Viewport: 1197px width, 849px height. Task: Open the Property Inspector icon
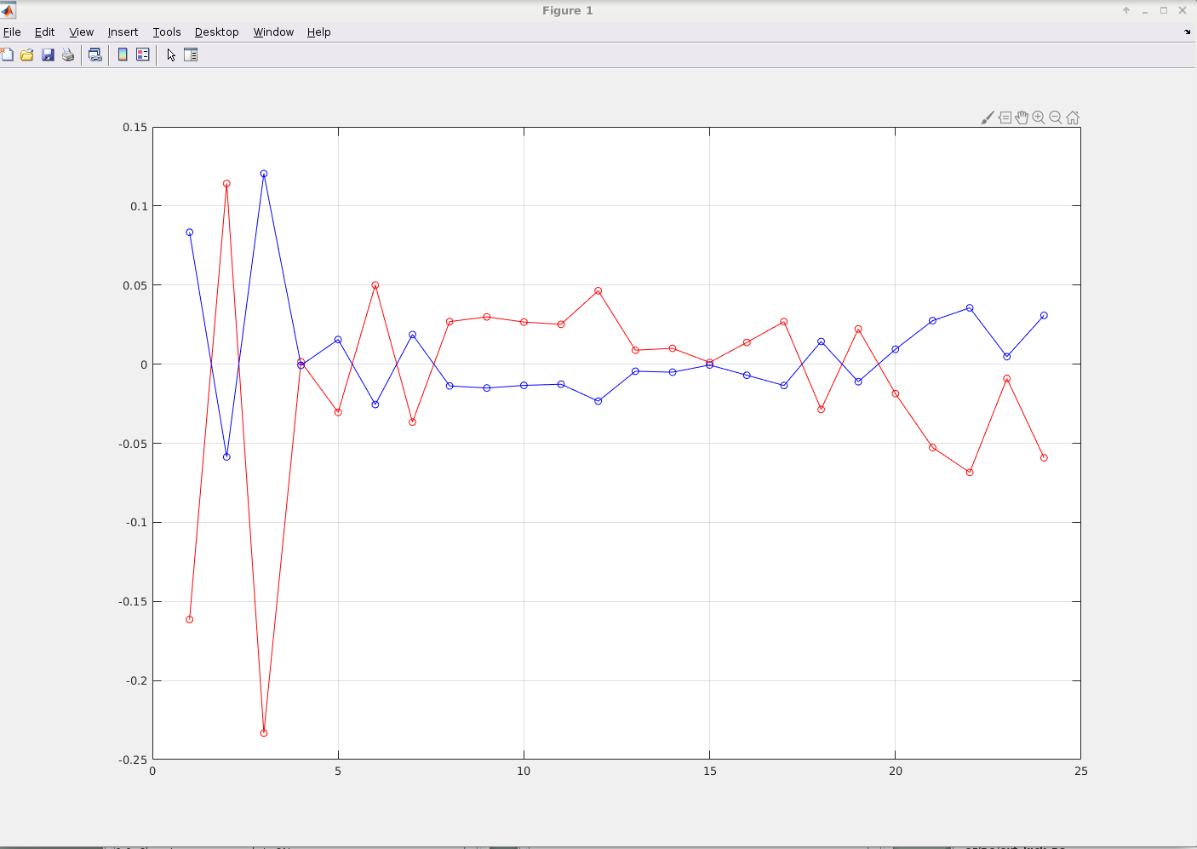pyautogui.click(x=191, y=54)
